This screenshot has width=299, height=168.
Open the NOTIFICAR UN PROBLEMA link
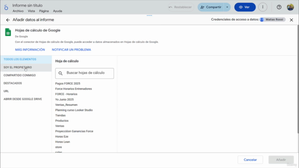(x=71, y=50)
